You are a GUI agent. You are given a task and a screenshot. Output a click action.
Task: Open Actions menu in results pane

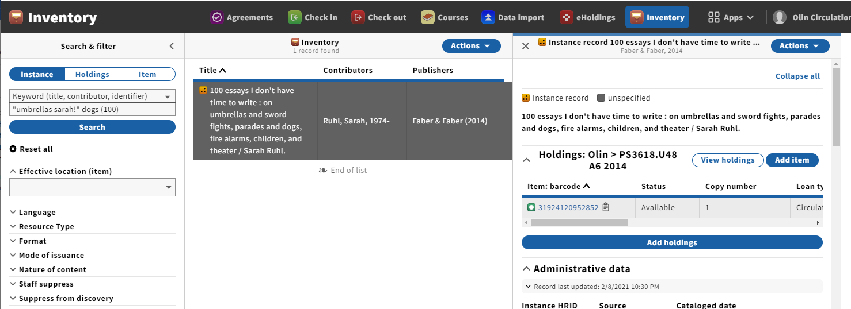click(471, 46)
